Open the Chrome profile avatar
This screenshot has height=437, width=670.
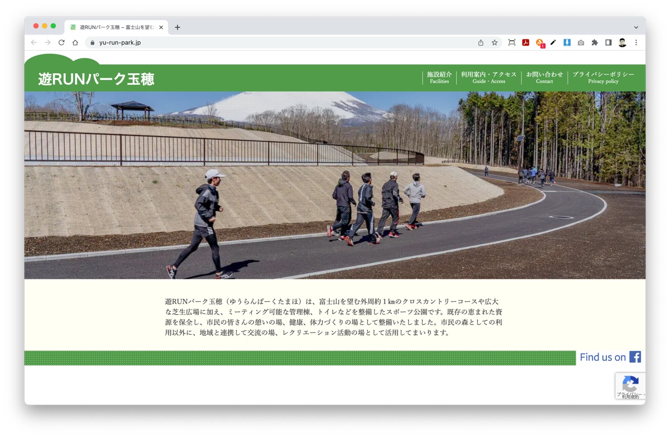(621, 42)
